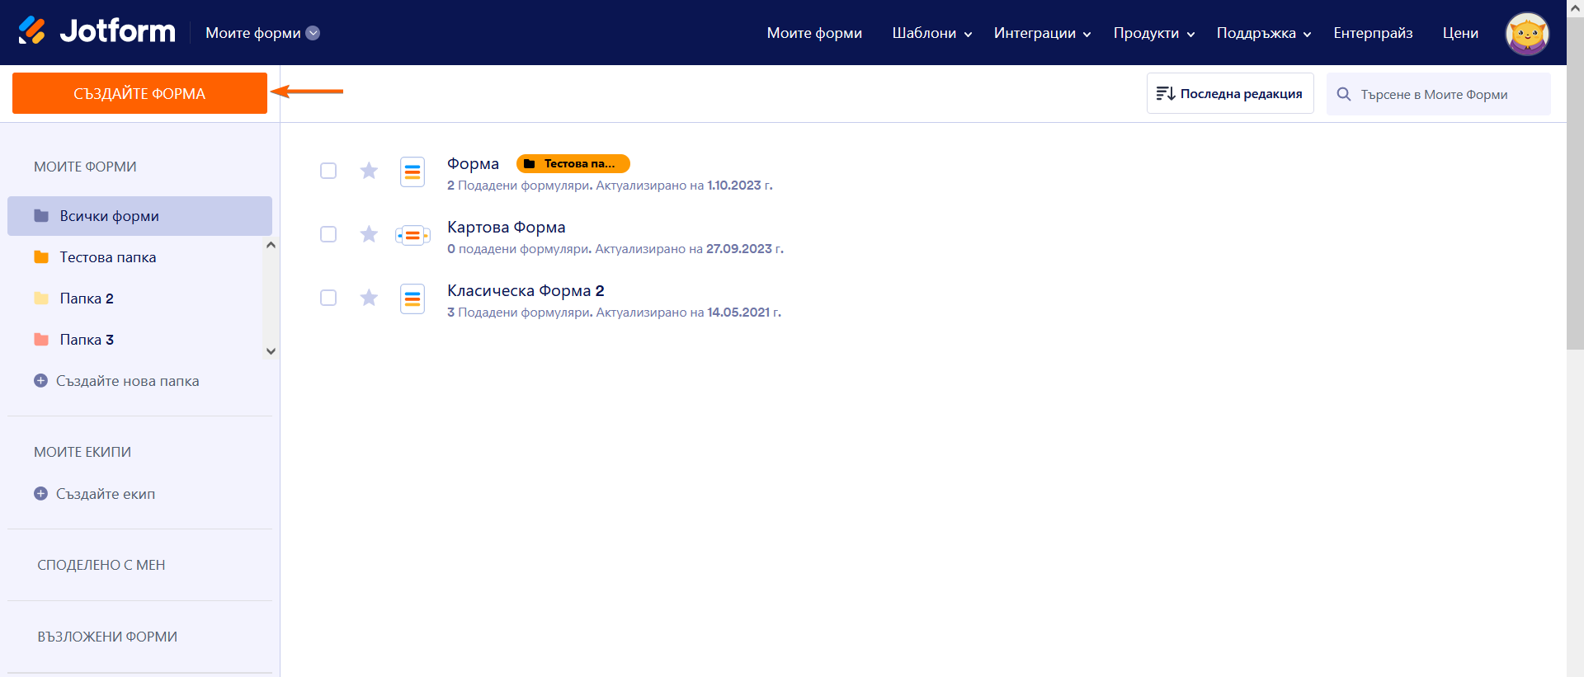Click the plus icon for Създайте екип
Screen dimensions: 1584x677
click(40, 494)
